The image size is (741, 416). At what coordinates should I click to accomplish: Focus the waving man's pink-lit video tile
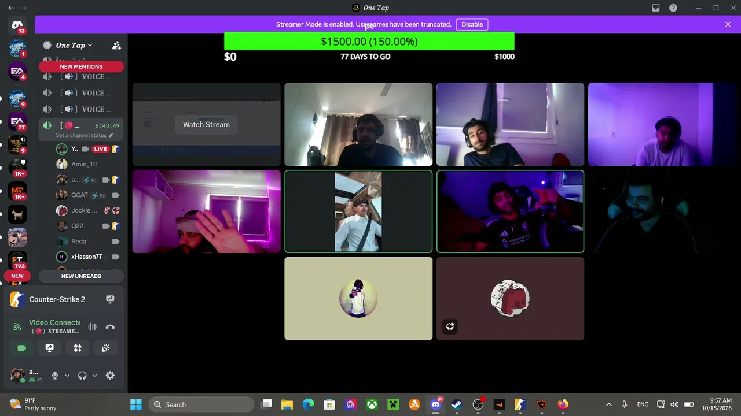[206, 211]
